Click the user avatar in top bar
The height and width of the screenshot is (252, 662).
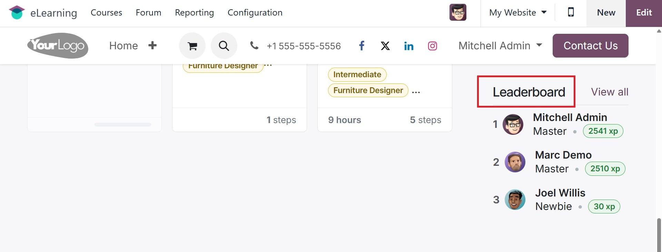tap(458, 13)
